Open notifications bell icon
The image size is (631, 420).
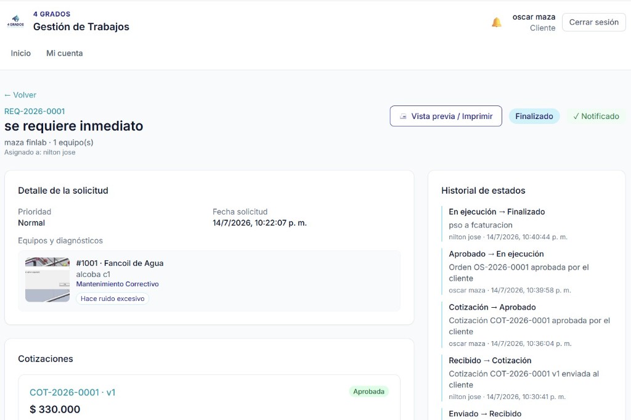click(x=497, y=23)
